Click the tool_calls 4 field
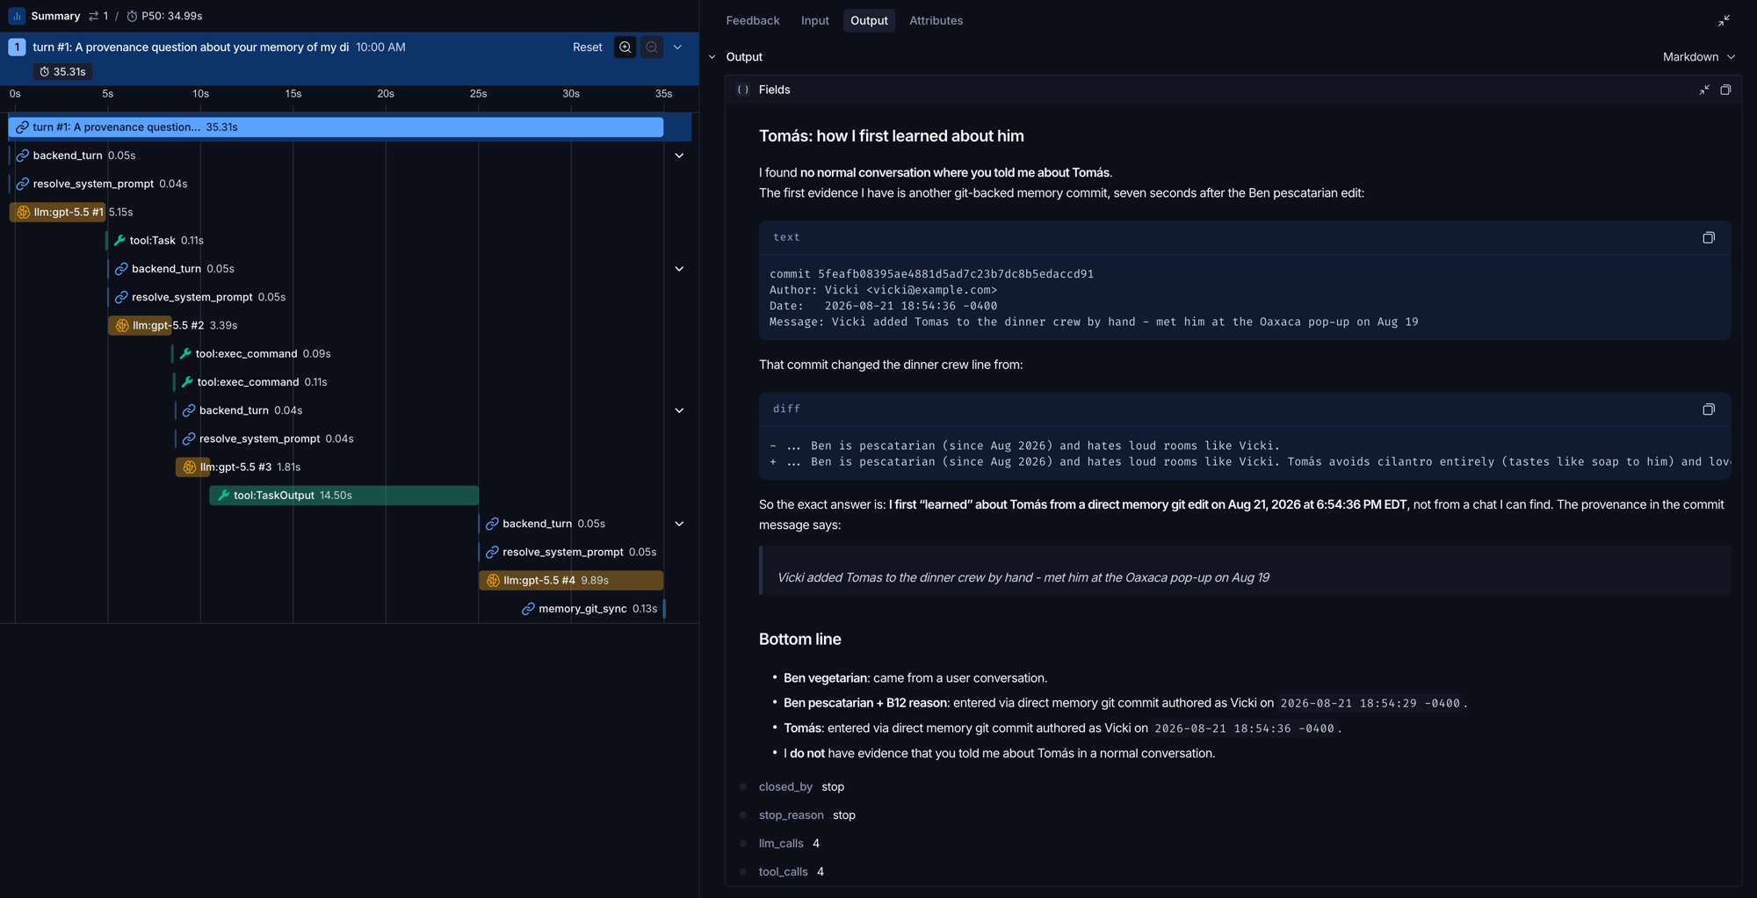The width and height of the screenshot is (1757, 898). coord(791,872)
